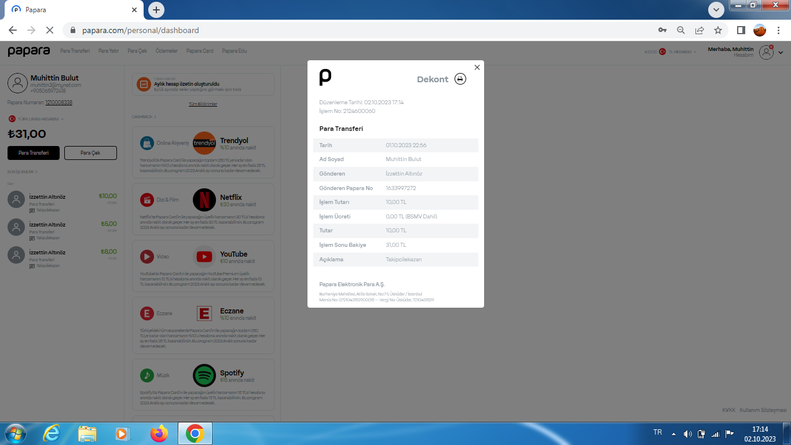
Task: Go back in browser history
Action: tap(13, 30)
